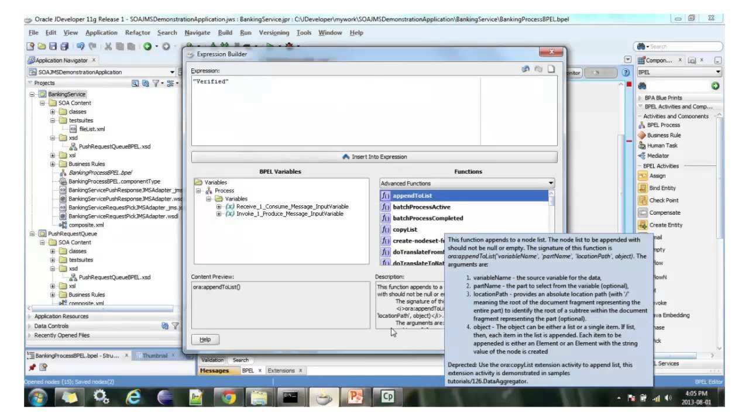
Task: Switch to the Thumbnail tab
Action: click(155, 356)
